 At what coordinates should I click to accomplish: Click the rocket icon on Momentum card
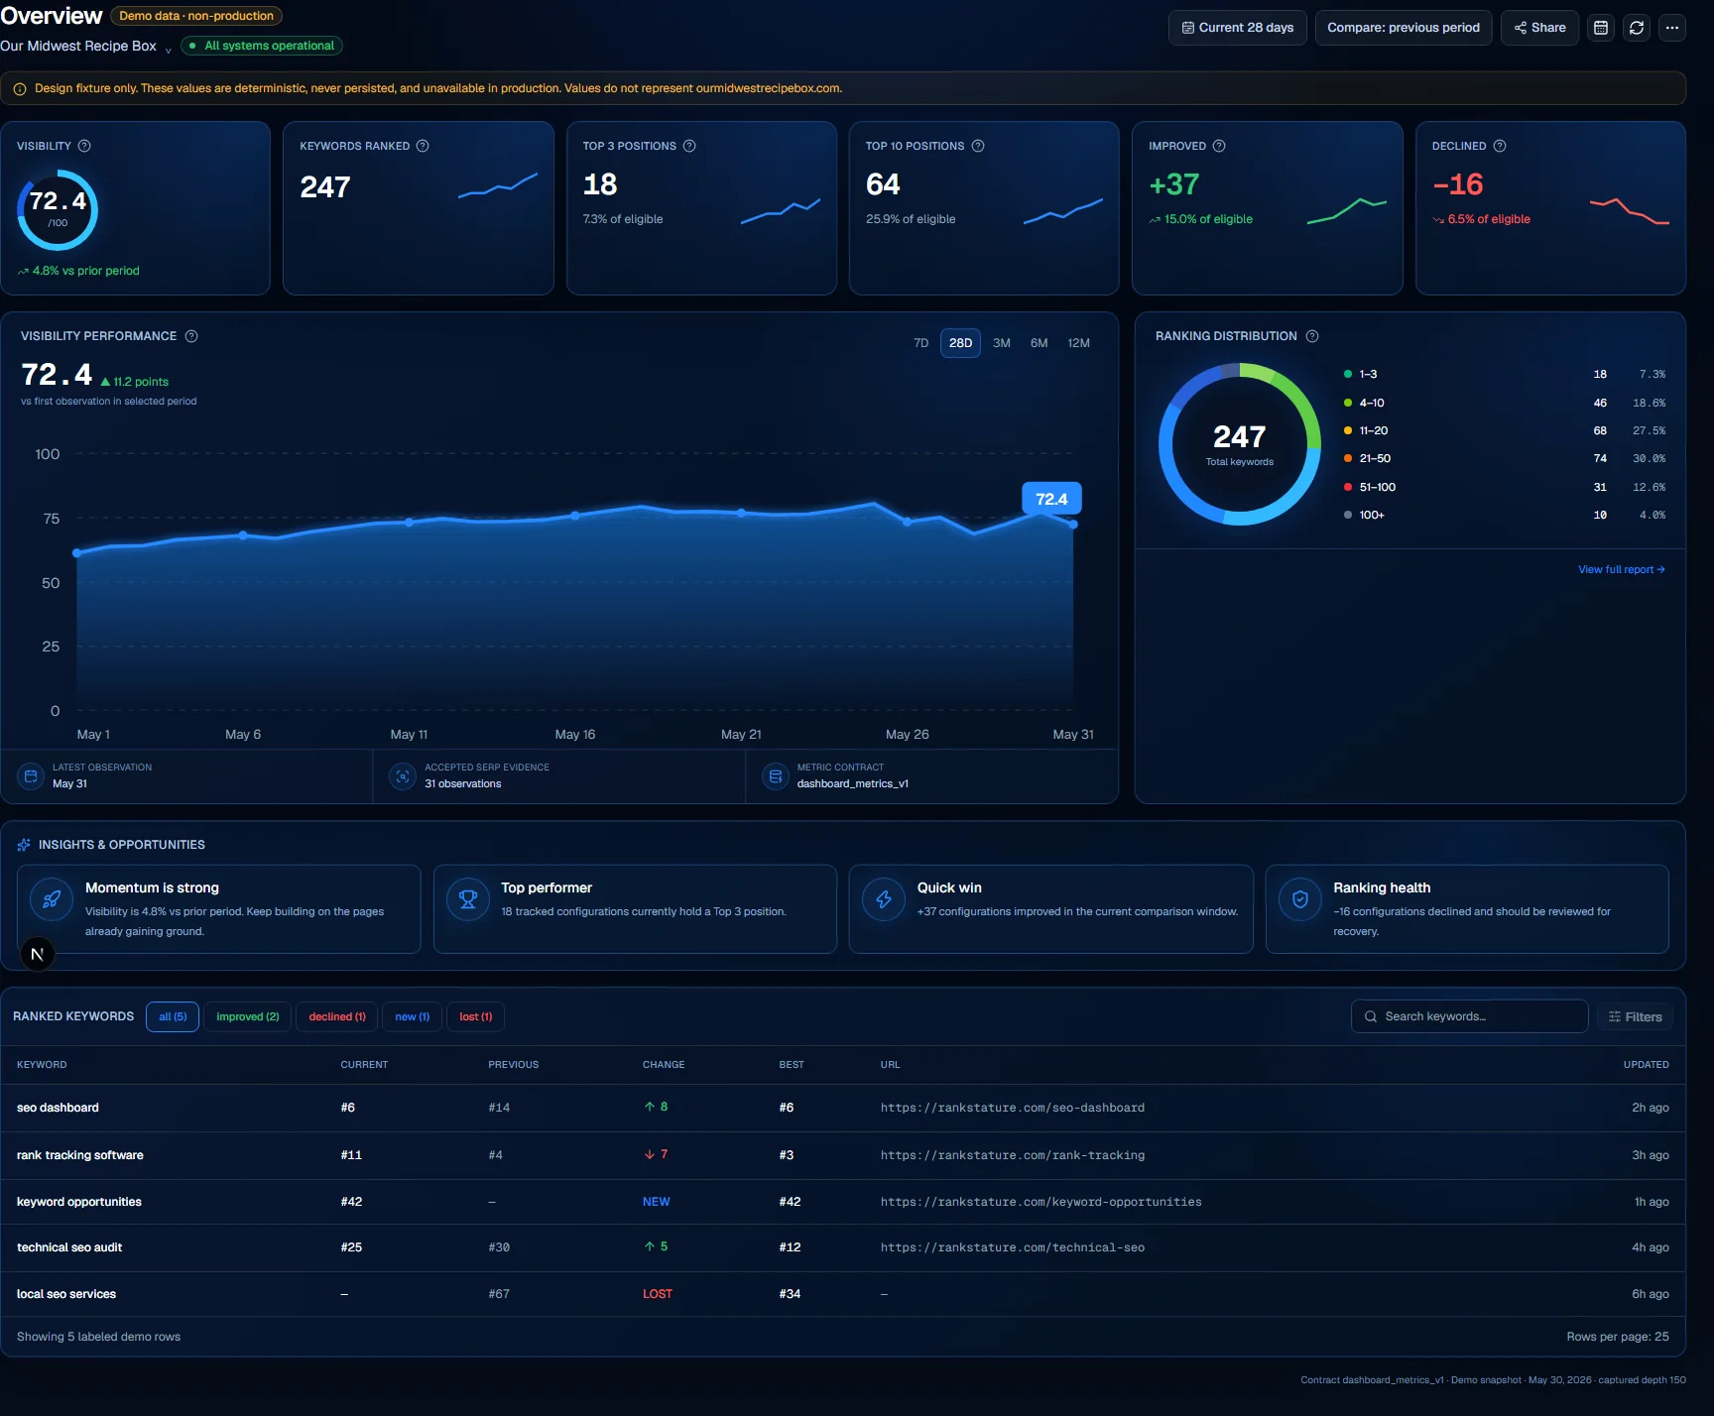point(52,899)
